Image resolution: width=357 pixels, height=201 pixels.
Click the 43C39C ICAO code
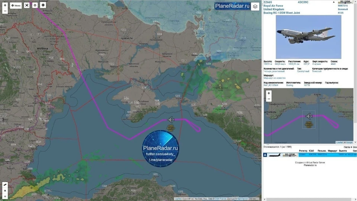[303, 2]
